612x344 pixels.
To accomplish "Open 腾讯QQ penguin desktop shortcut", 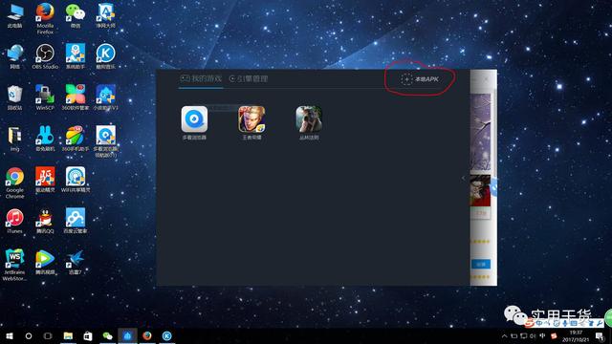I will click(45, 221).
